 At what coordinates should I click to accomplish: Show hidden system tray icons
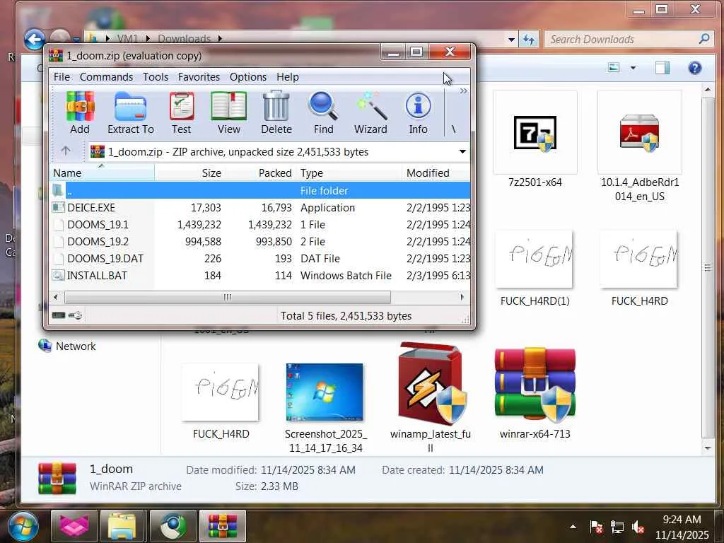[x=573, y=526]
